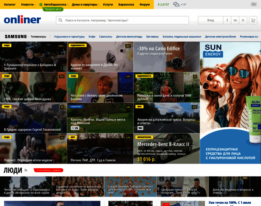Open Mercedes-Benz B-Класс II listing

point(167,149)
